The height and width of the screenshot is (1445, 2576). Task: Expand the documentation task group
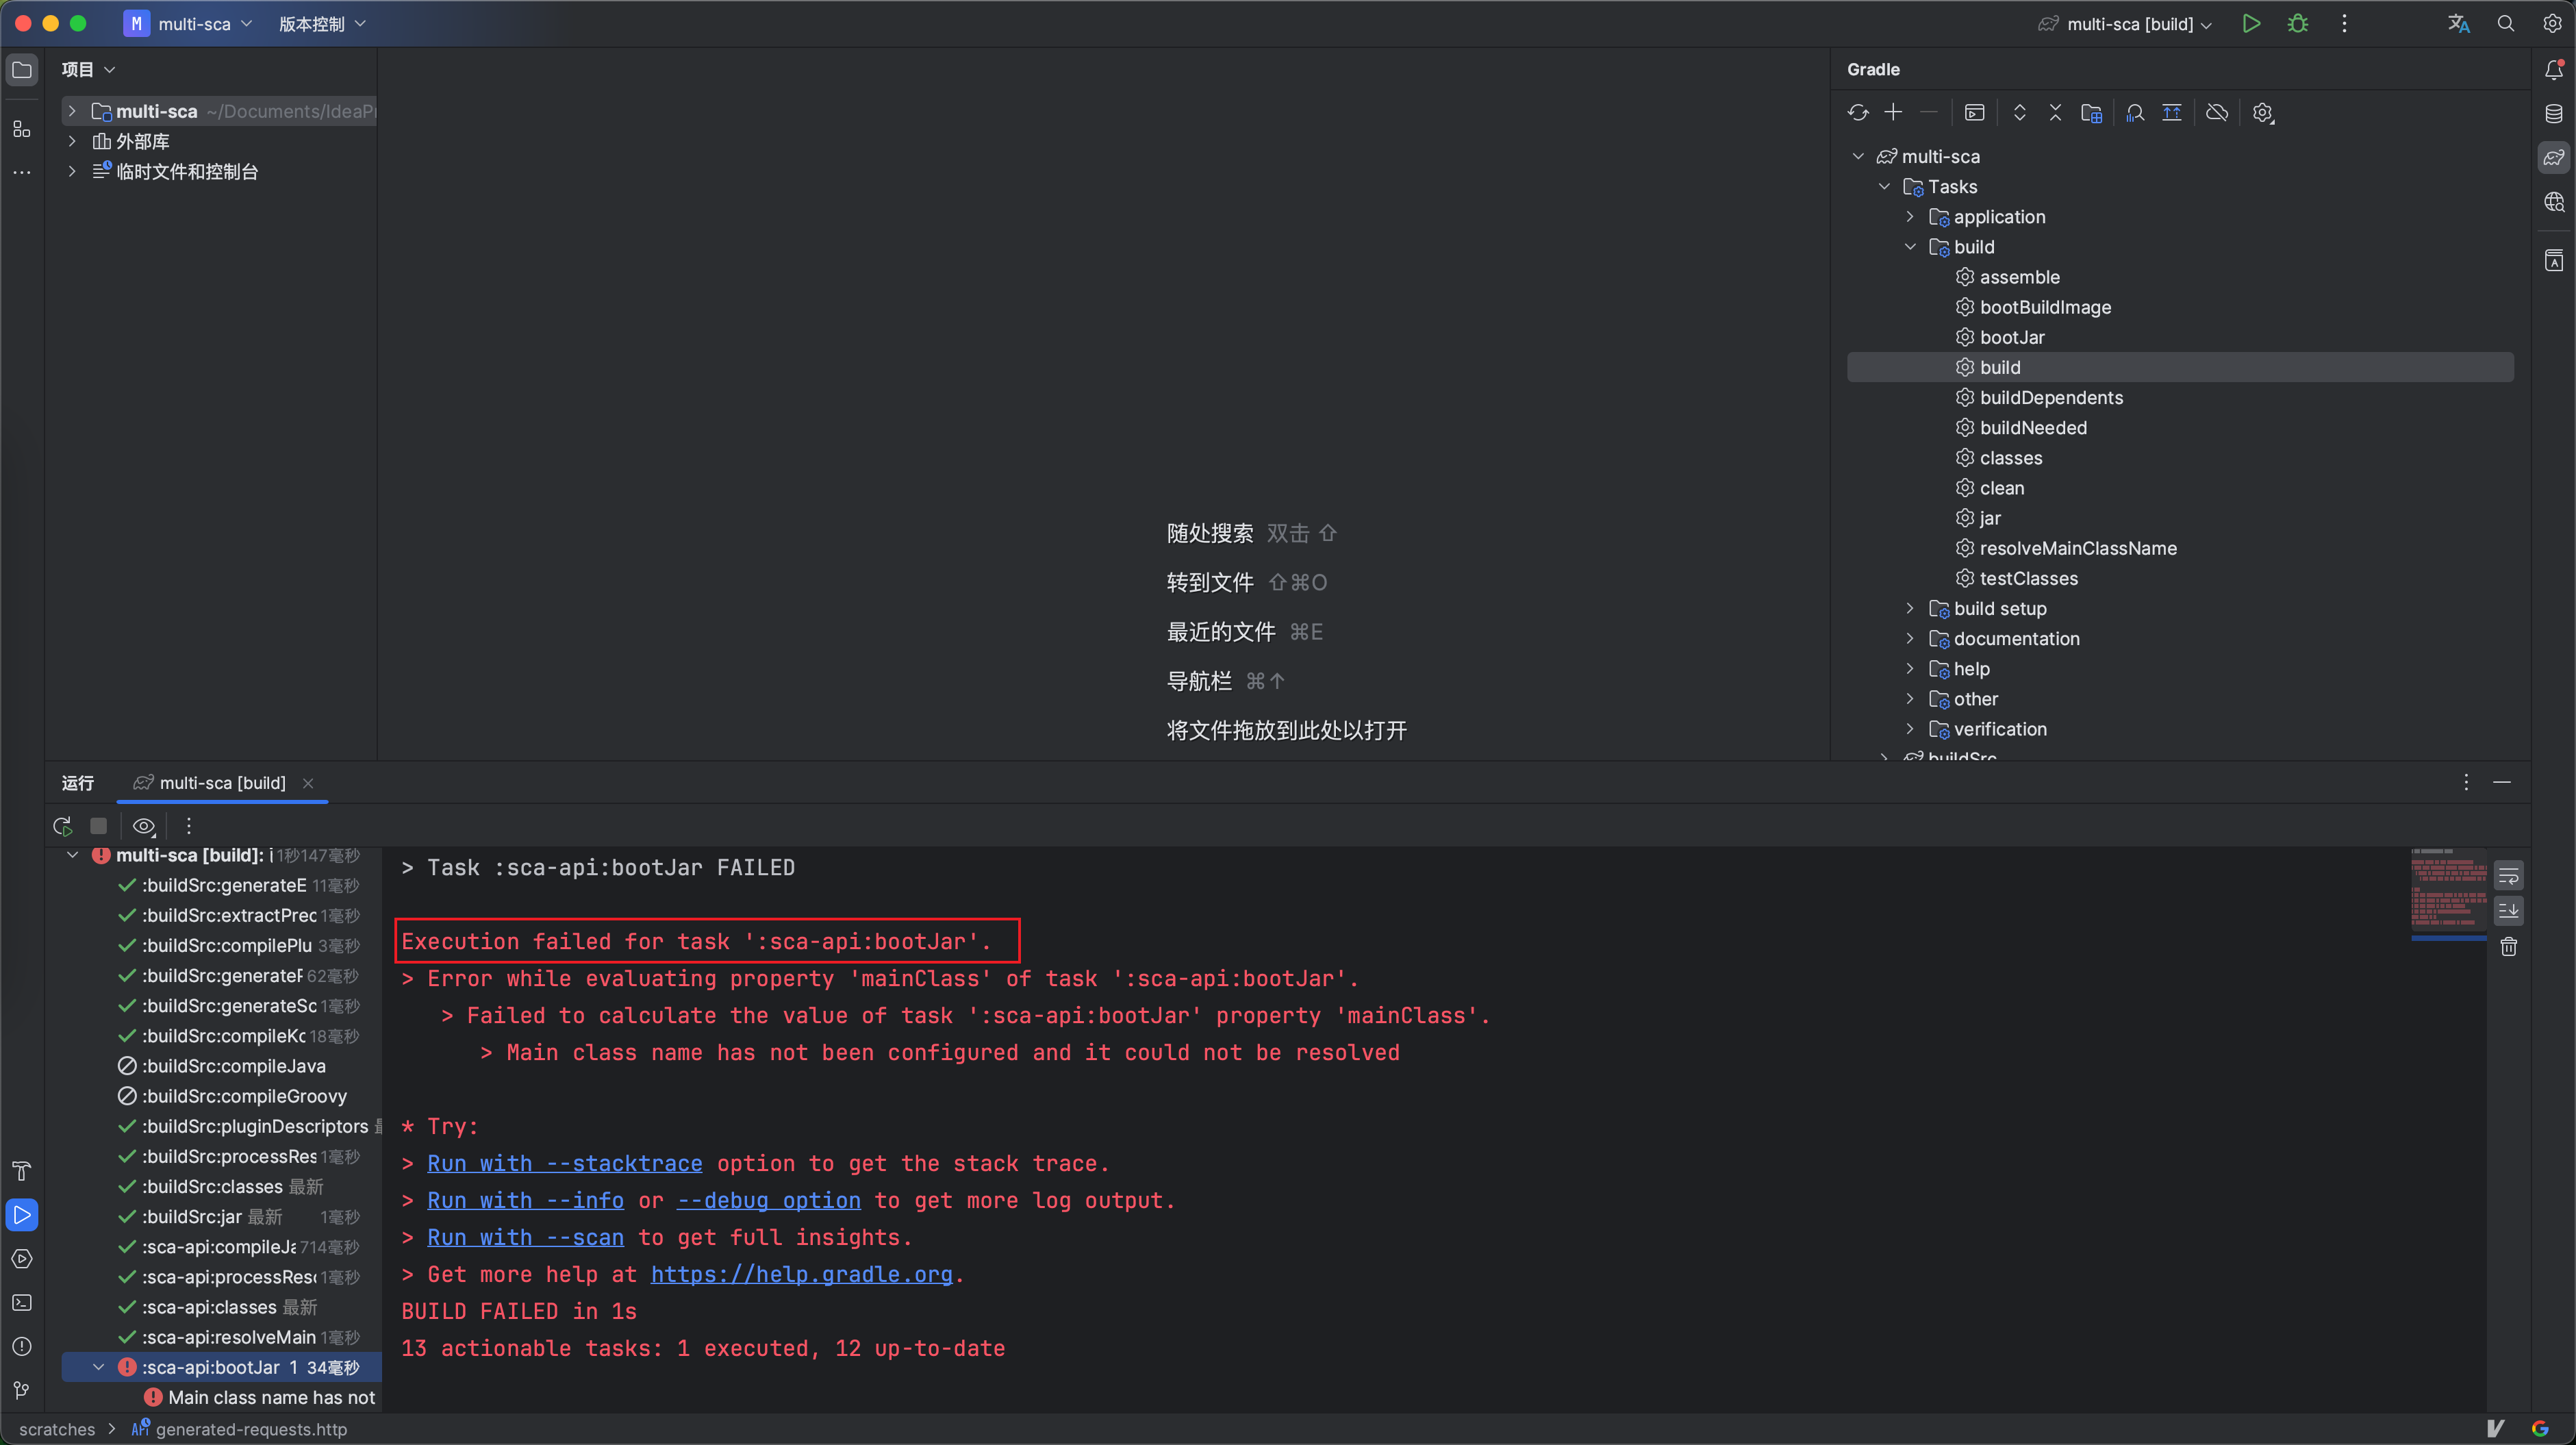1910,638
